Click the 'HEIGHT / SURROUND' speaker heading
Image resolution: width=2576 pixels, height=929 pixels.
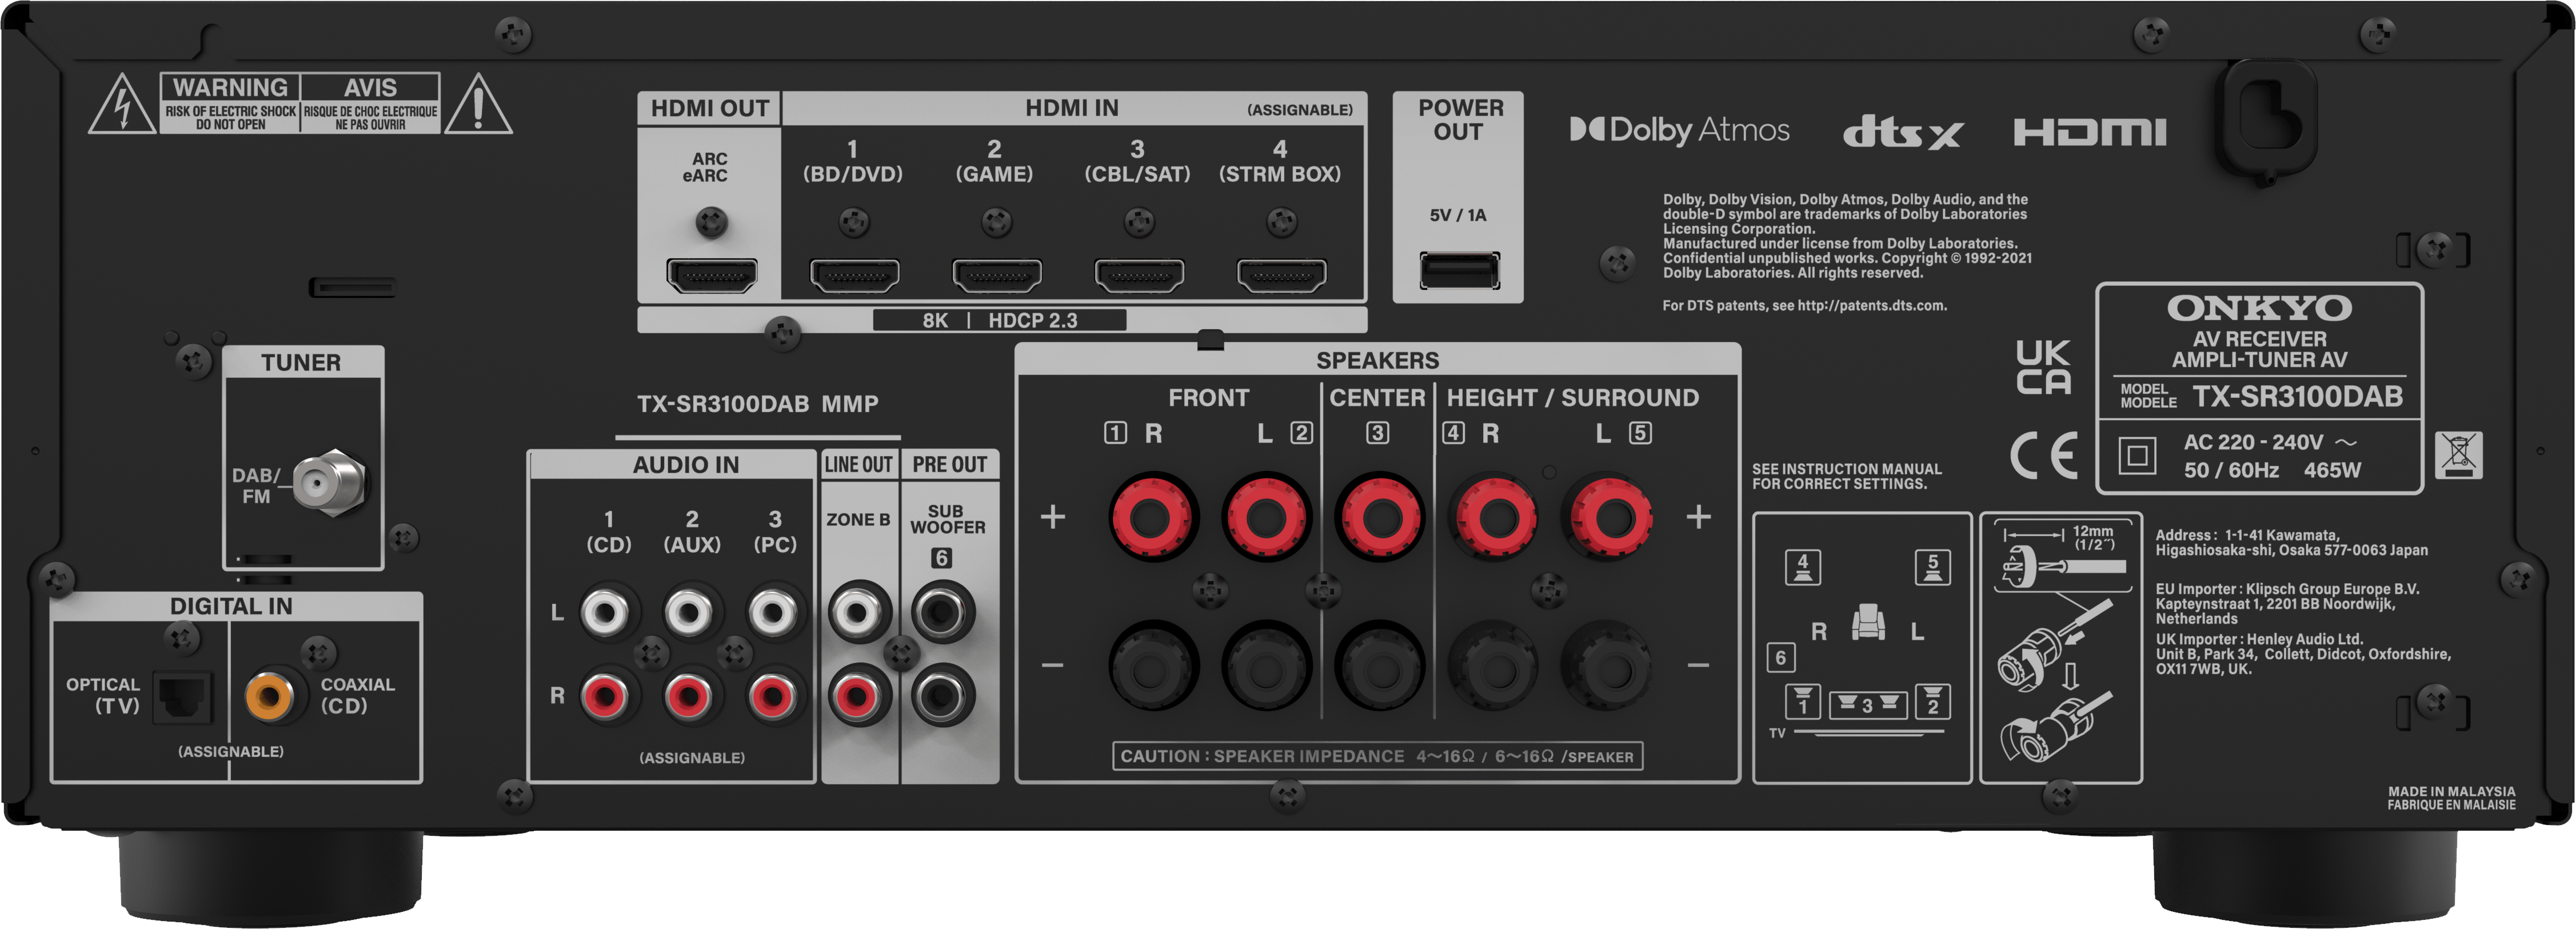tap(1573, 398)
